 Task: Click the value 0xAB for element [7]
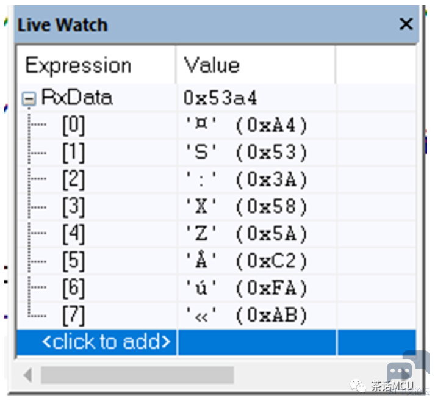point(271,316)
